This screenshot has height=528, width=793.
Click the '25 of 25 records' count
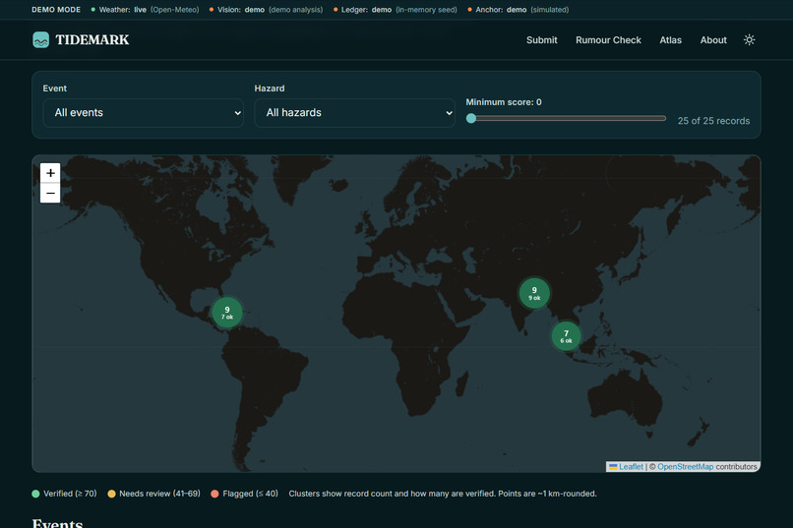click(713, 121)
